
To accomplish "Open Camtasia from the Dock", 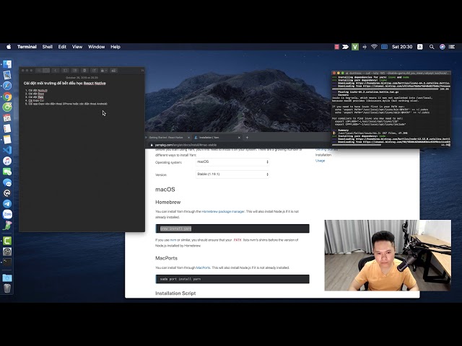I will click(x=7, y=241).
